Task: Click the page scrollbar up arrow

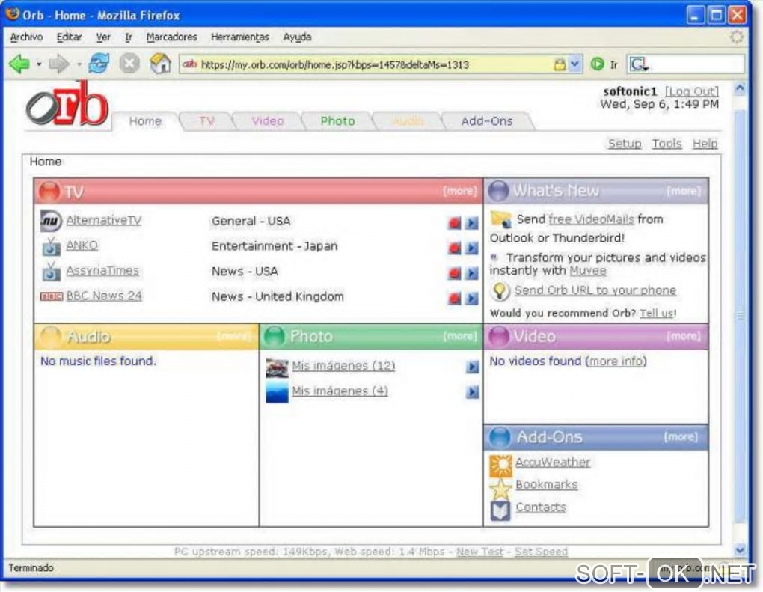Action: tap(740, 88)
